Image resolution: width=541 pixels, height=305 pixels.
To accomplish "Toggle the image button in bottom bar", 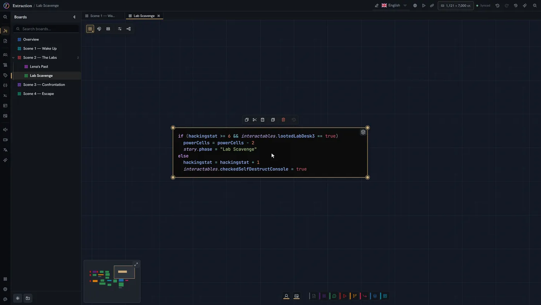I will coord(296,296).
